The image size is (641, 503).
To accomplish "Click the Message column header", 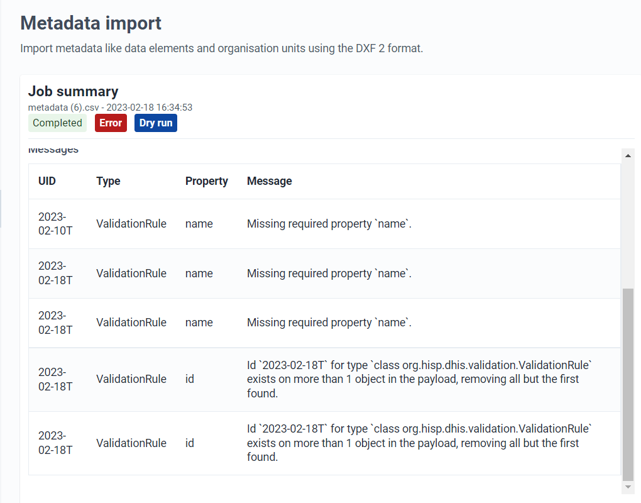I will (270, 181).
